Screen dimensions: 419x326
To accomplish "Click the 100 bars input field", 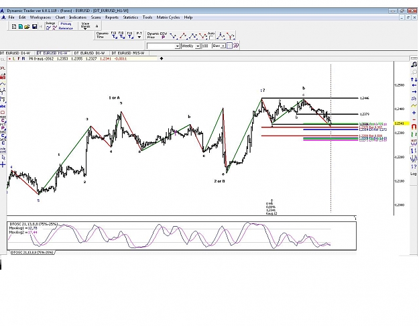I will [x=206, y=46].
